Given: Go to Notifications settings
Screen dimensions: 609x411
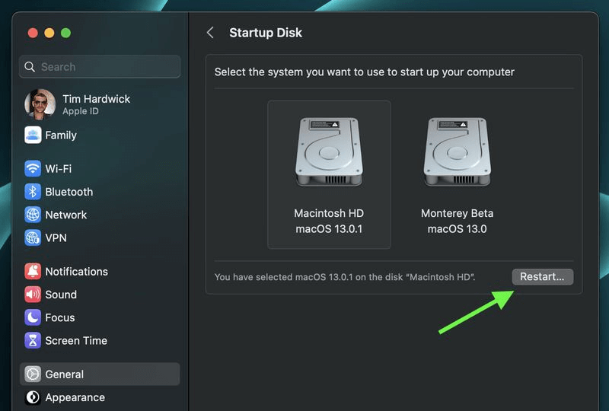Looking at the screenshot, I should [x=100, y=271].
